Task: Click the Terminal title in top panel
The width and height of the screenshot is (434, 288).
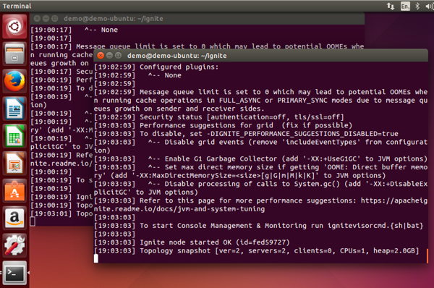Action: (17, 6)
